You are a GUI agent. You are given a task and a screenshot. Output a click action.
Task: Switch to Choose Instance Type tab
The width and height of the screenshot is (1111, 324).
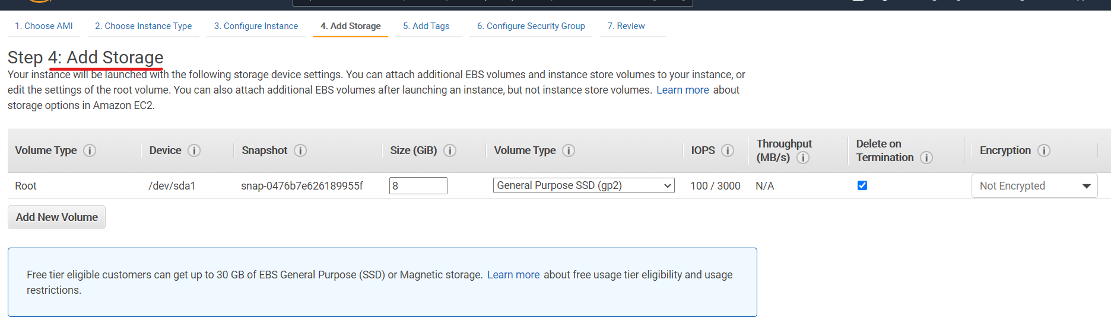pos(144,26)
